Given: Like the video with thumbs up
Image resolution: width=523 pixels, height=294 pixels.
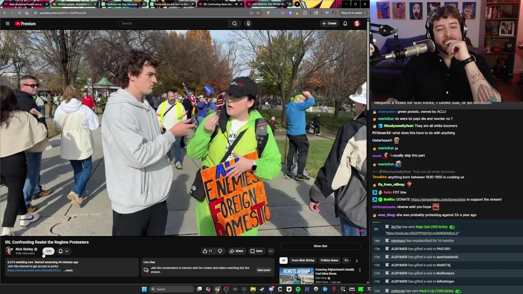Looking at the screenshot, I should coord(207,251).
